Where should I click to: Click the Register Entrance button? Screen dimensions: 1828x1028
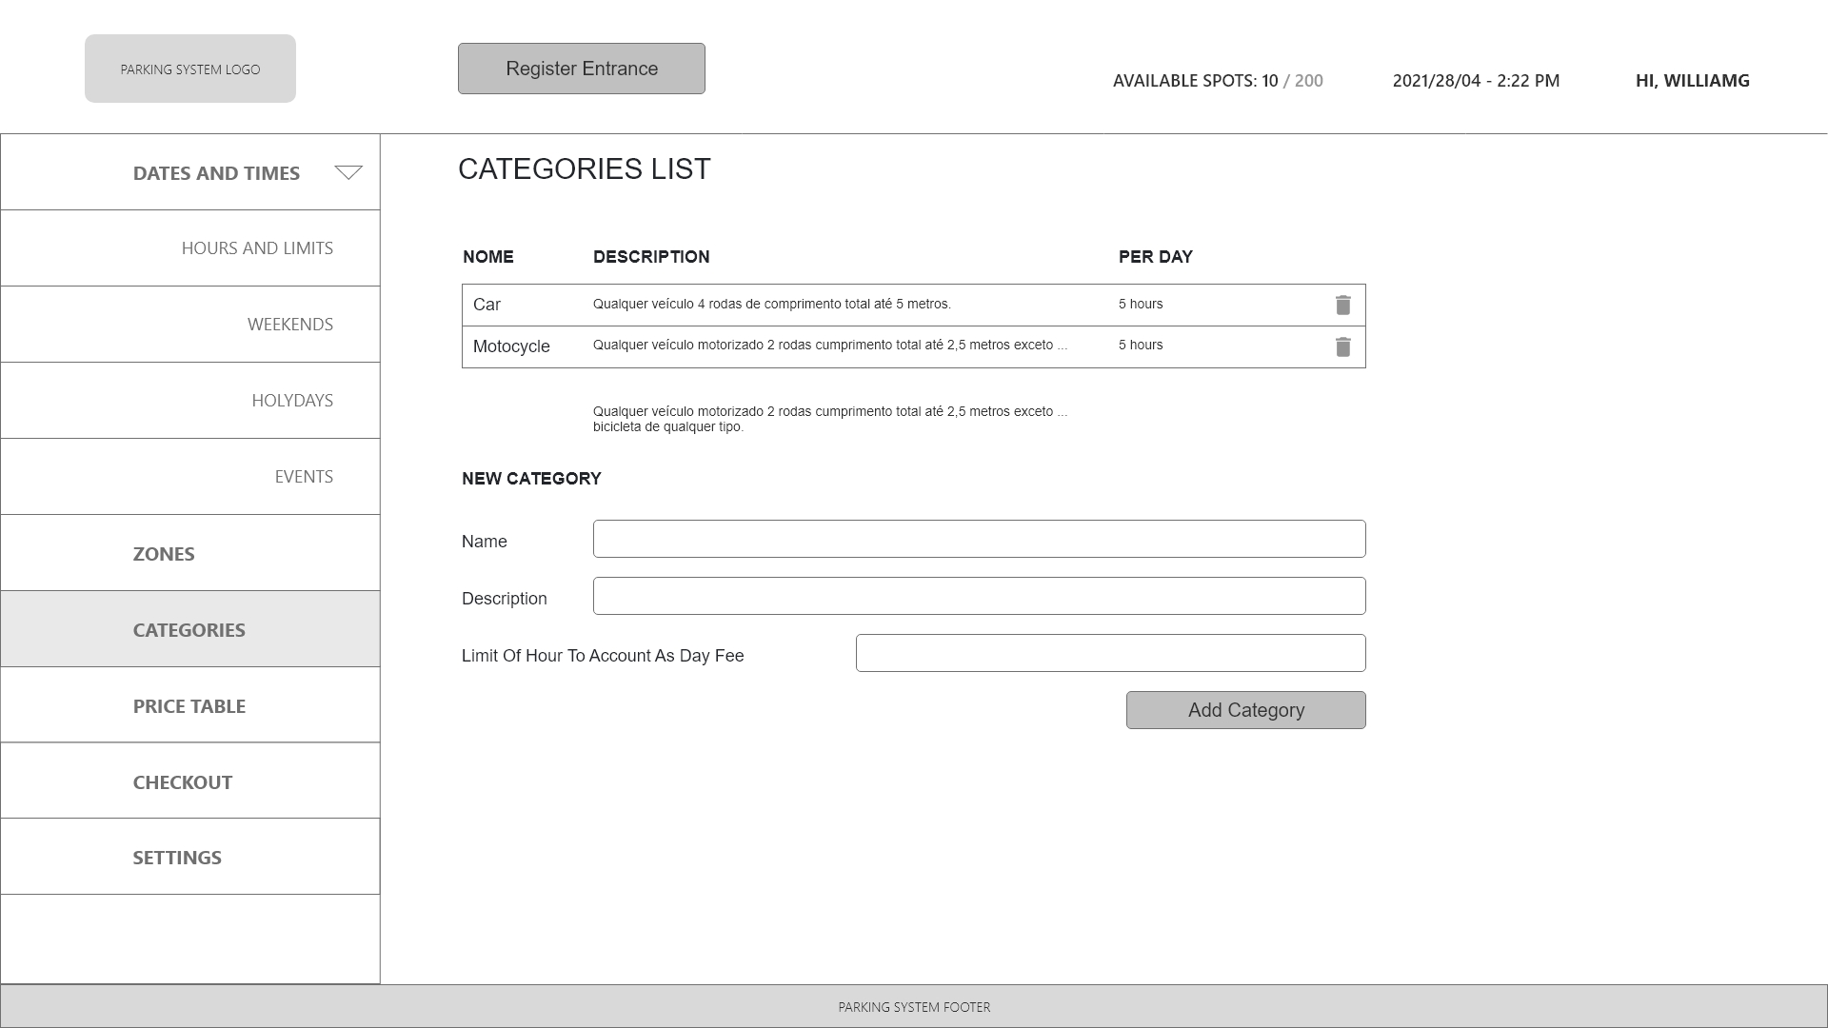[x=582, y=69]
